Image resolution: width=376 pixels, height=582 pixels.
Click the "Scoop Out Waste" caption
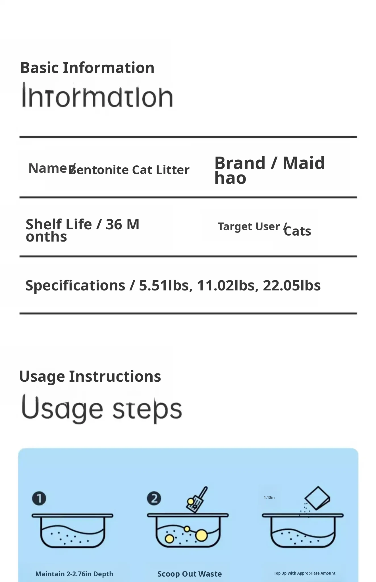tap(190, 574)
